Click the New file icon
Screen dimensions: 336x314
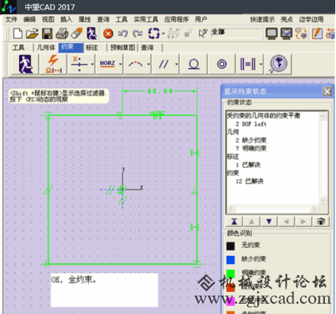click(x=18, y=33)
